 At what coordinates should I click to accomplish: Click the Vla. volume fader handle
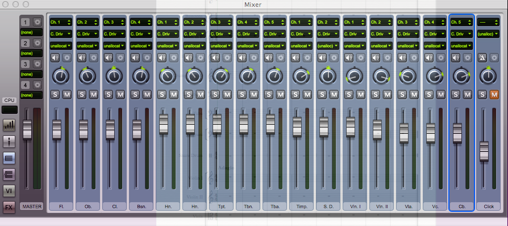pyautogui.click(x=403, y=133)
